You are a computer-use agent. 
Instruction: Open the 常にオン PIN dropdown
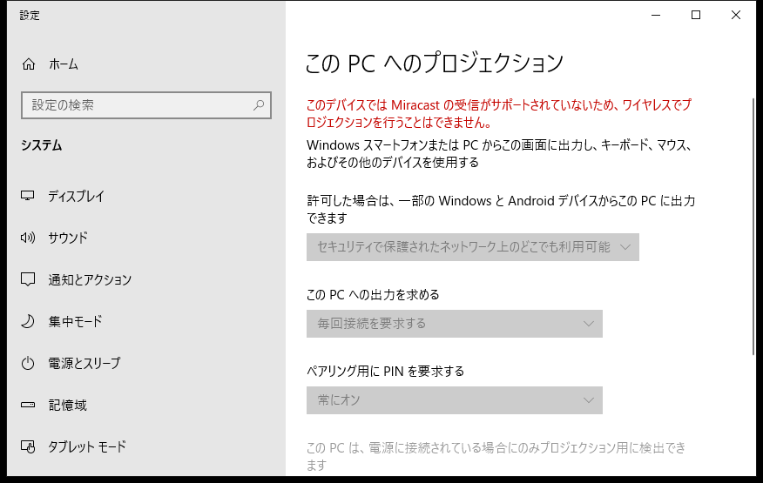click(455, 400)
